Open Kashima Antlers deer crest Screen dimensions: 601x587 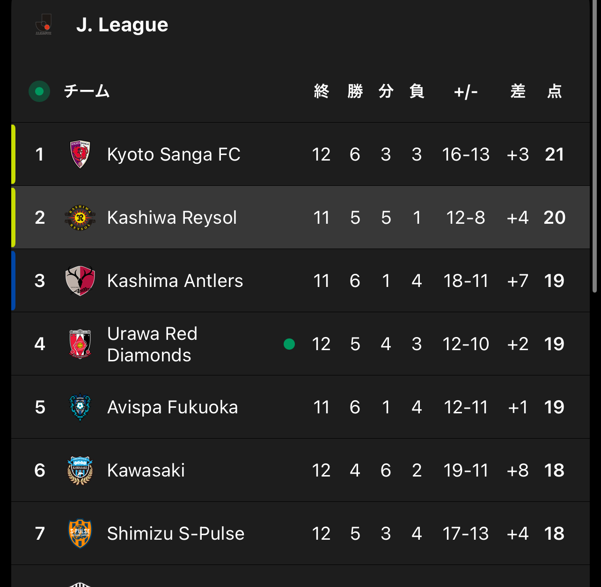tap(80, 281)
